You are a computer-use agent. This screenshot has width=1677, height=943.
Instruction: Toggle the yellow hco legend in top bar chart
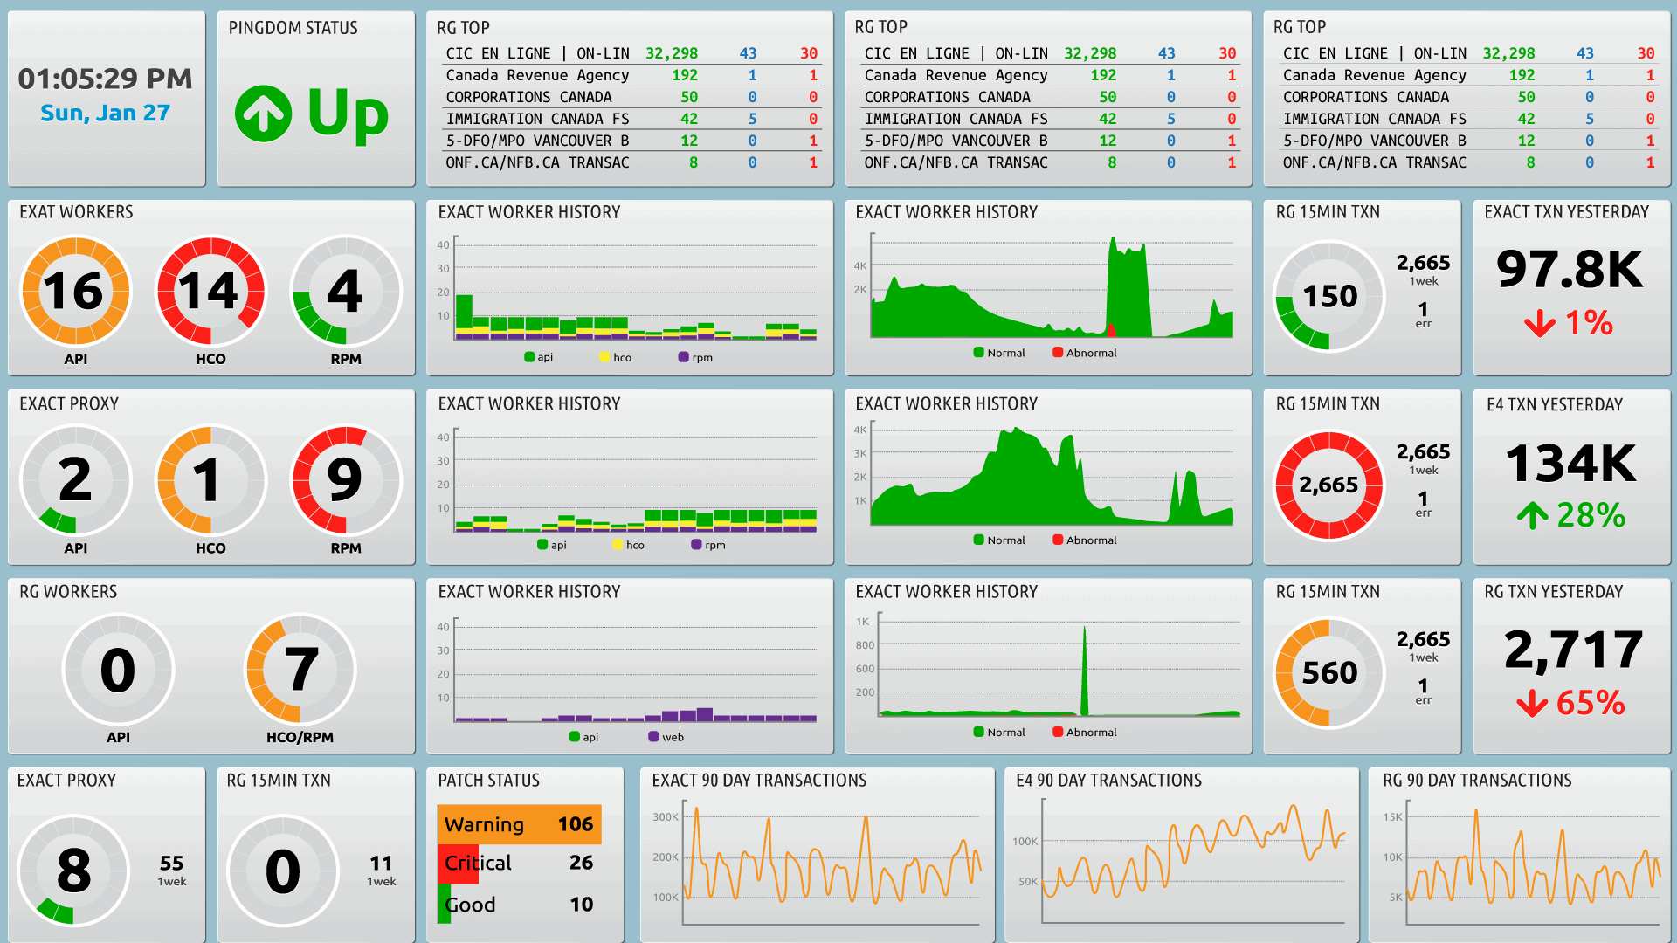[x=615, y=357]
